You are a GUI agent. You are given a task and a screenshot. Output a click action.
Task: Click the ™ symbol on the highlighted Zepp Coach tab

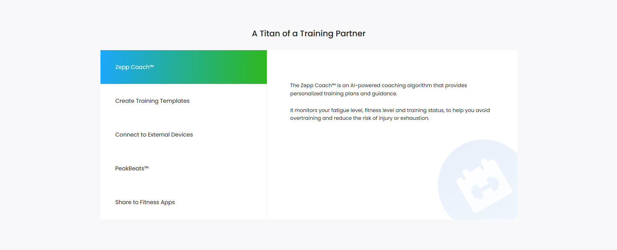(x=152, y=66)
